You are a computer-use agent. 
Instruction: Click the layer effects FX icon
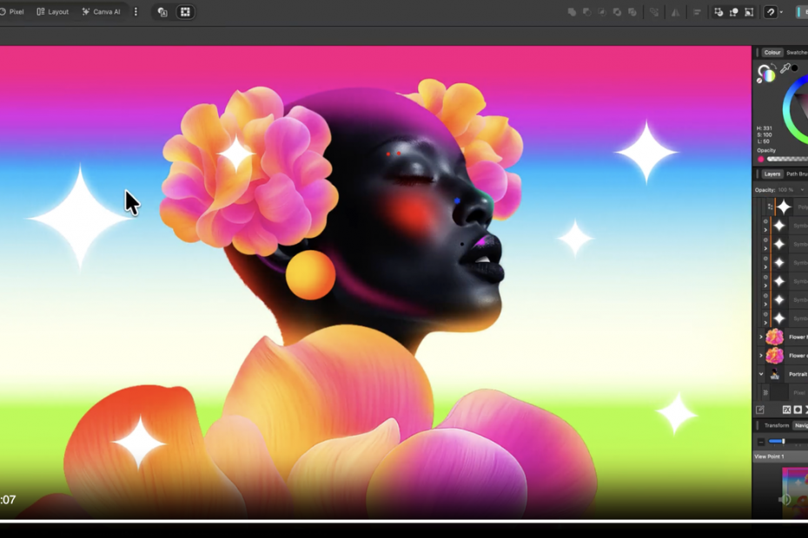click(786, 410)
